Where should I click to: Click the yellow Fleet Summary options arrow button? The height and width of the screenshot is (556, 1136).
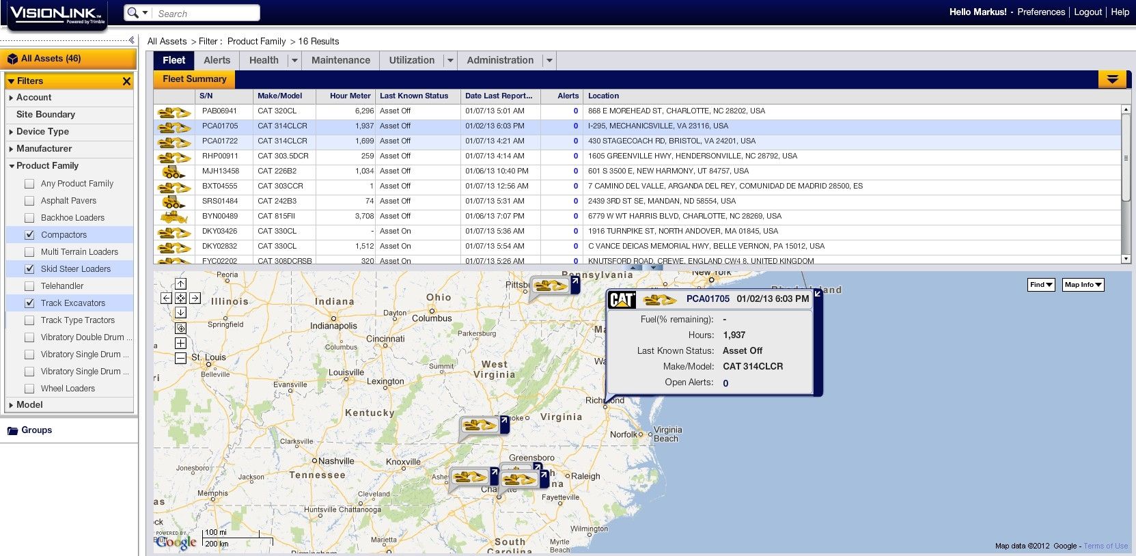tap(1112, 79)
